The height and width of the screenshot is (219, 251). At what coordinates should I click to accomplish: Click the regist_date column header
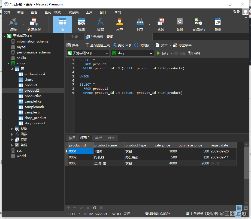point(223,145)
